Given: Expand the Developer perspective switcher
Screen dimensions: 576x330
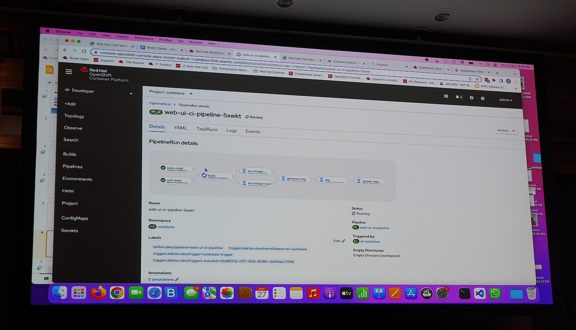Looking at the screenshot, I should coord(99,91).
